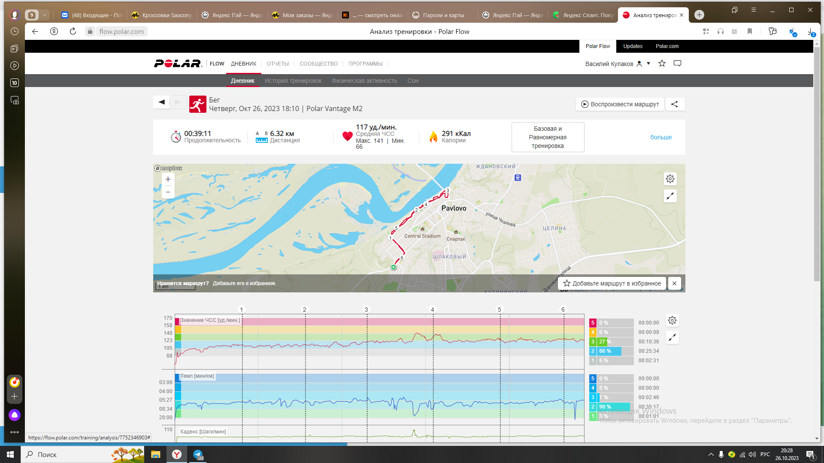Screen dimensions: 824x463
Task: Click Windows taskbar search box
Action: click(82, 454)
